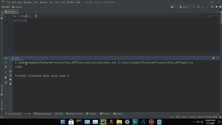Open the File menu
222x125 pixels.
tap(8, 2)
